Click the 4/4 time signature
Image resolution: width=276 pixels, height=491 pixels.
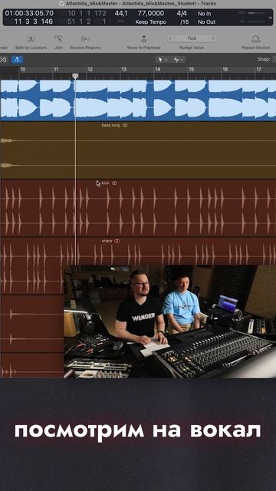point(182,14)
